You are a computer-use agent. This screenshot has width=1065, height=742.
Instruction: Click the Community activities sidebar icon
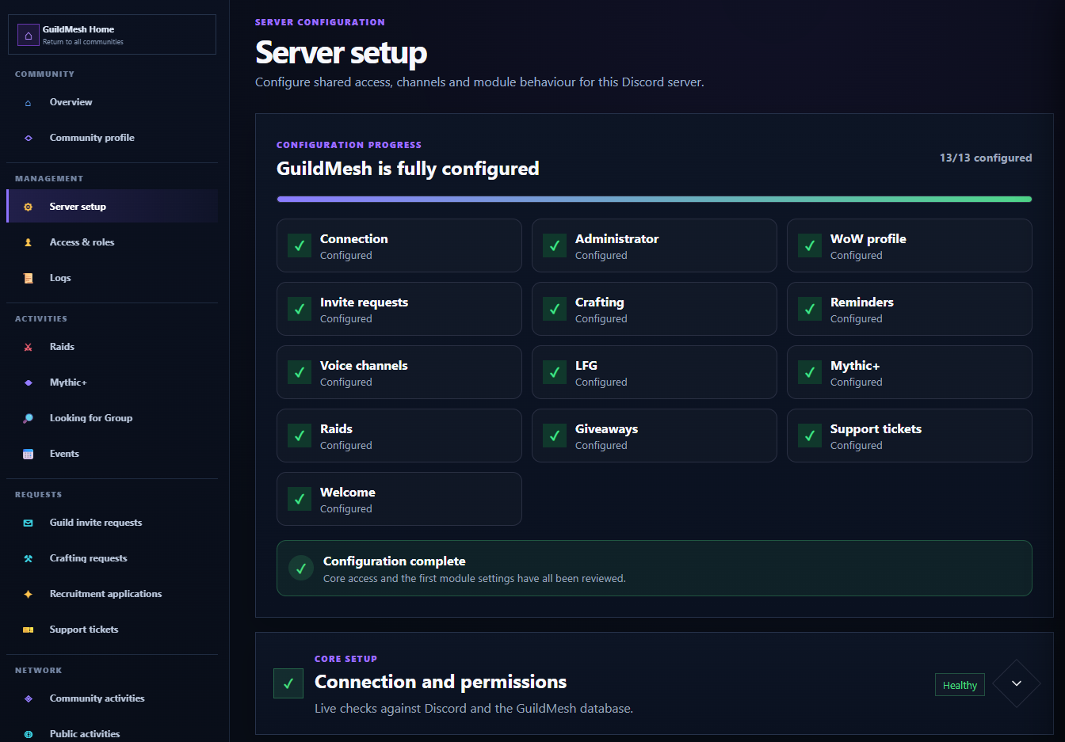29,698
